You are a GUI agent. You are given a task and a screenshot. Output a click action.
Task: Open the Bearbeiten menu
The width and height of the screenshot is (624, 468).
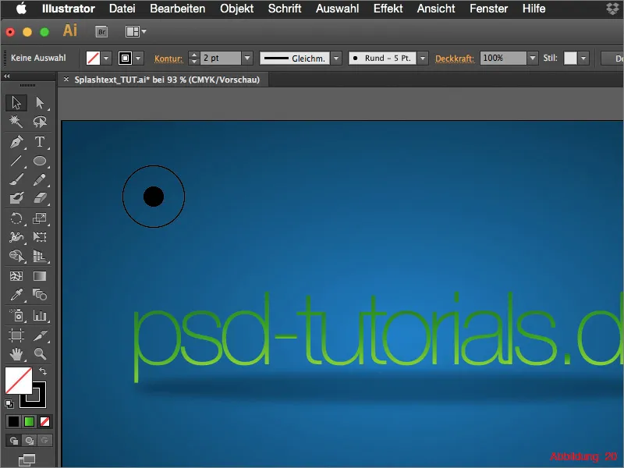(178, 9)
